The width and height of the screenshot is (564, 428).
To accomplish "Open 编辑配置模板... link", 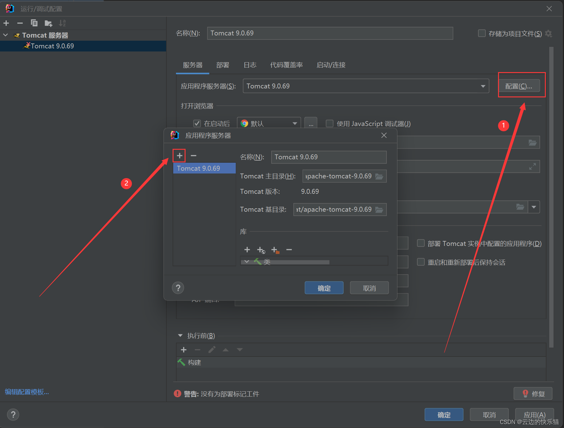I will [x=27, y=392].
